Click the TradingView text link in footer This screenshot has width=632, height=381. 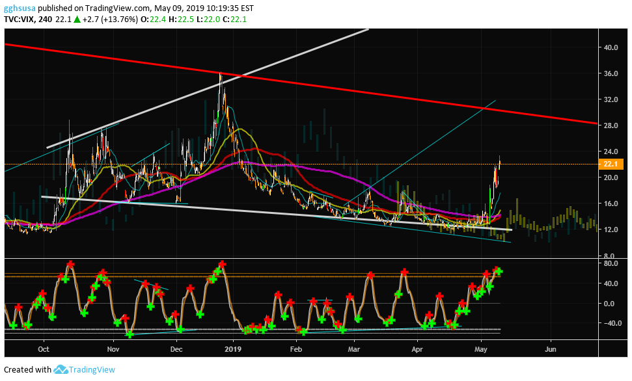[x=92, y=369]
